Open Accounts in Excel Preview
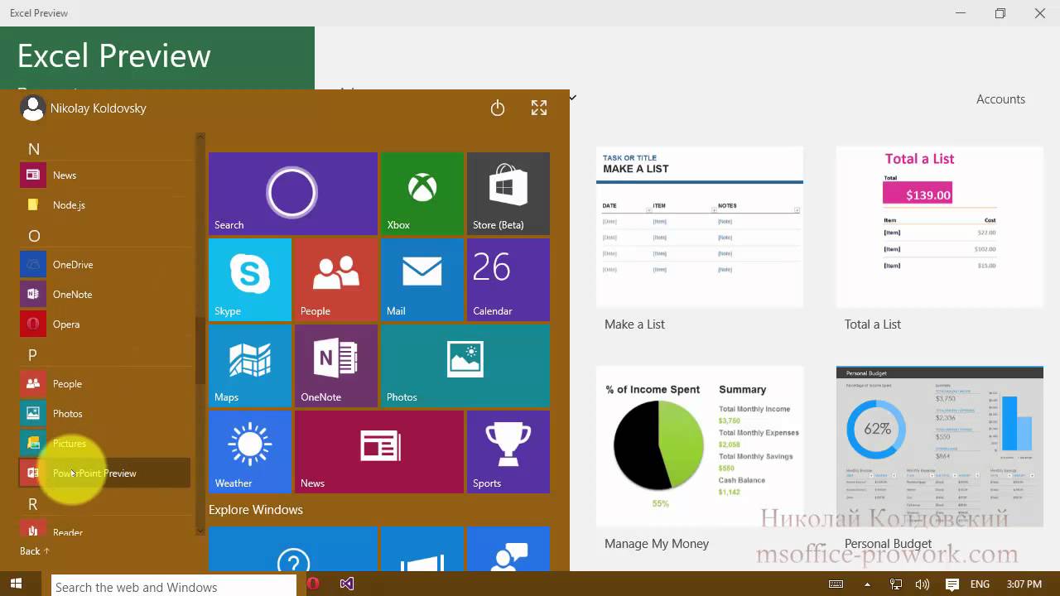 point(1000,99)
